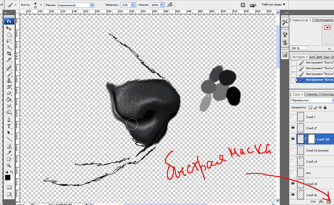
Task: Choose the Magic Wand tool
Action: 9,47
